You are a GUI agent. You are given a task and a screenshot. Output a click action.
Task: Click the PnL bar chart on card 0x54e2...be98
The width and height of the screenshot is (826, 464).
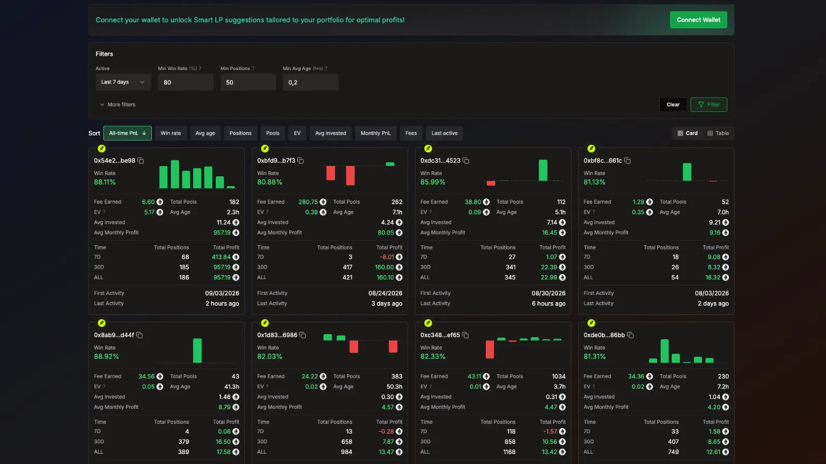[197, 174]
